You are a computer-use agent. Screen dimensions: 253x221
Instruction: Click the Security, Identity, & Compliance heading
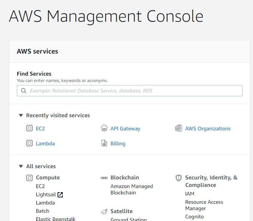point(211,181)
